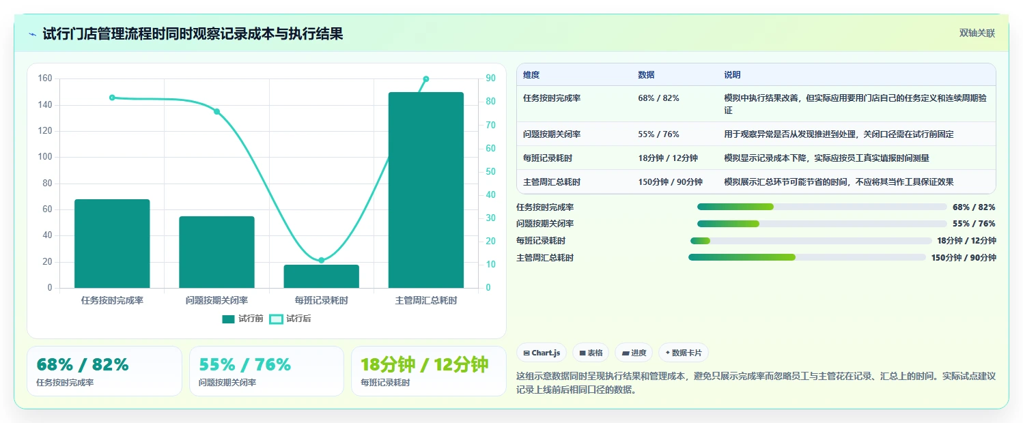Click the line point above 每班记录耗时
Image resolution: width=1023 pixels, height=423 pixels.
point(321,260)
